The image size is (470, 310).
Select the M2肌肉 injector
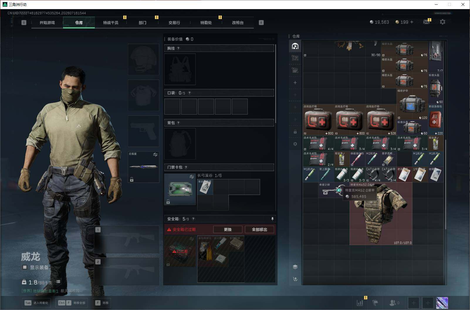pos(373,159)
